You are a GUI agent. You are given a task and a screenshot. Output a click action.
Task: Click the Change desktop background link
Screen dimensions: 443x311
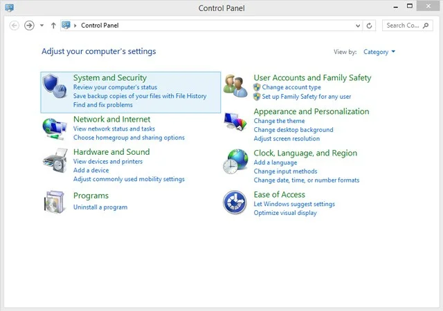293,130
